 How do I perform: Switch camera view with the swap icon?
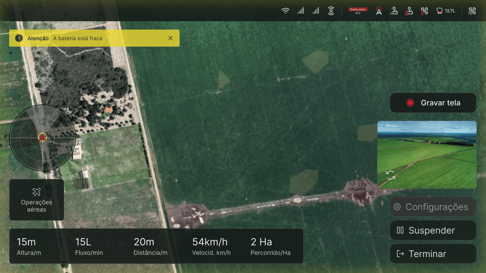click(391, 175)
